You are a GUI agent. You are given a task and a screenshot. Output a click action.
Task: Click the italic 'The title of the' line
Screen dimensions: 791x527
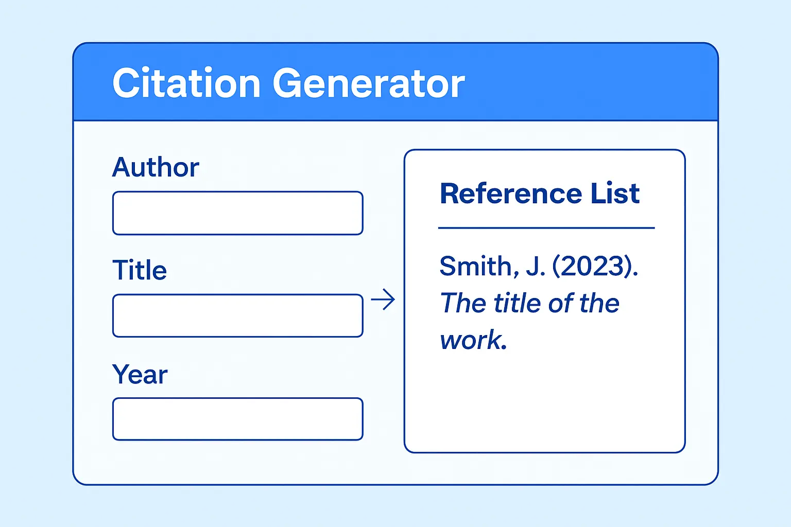530,303
